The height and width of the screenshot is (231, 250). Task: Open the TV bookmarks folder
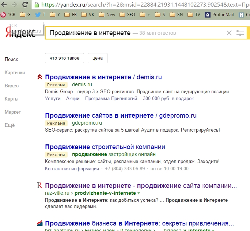point(194,15)
